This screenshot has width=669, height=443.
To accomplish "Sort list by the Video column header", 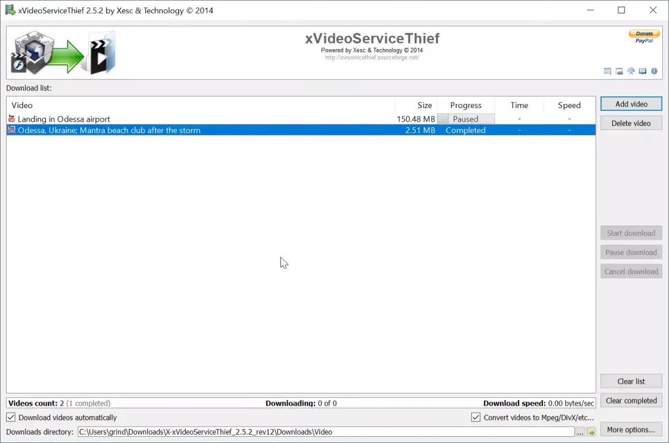I will [x=201, y=105].
